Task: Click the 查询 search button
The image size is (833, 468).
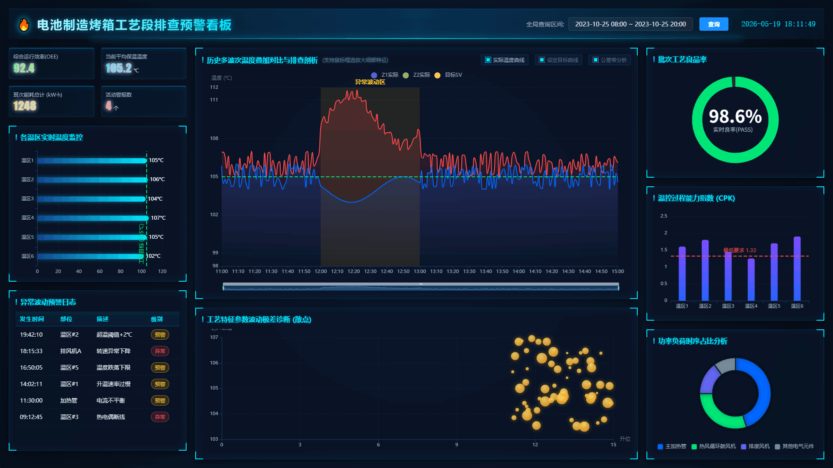Action: click(714, 24)
